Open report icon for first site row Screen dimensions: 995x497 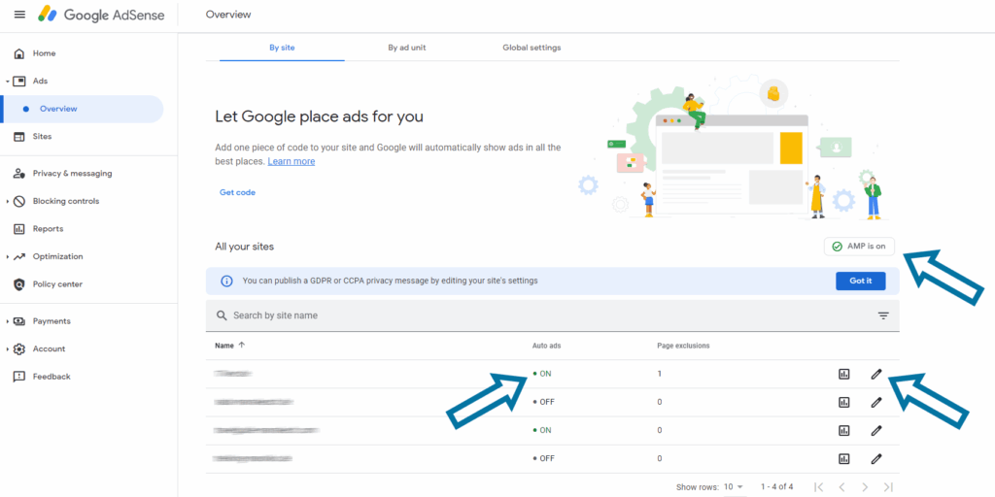tap(844, 374)
